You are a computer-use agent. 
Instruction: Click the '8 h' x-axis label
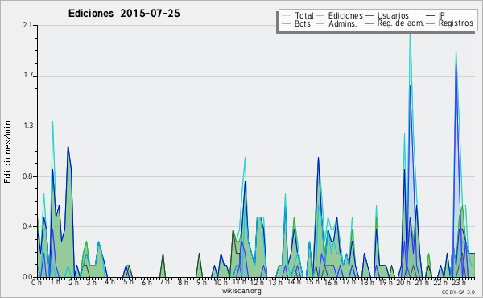coord(183,282)
